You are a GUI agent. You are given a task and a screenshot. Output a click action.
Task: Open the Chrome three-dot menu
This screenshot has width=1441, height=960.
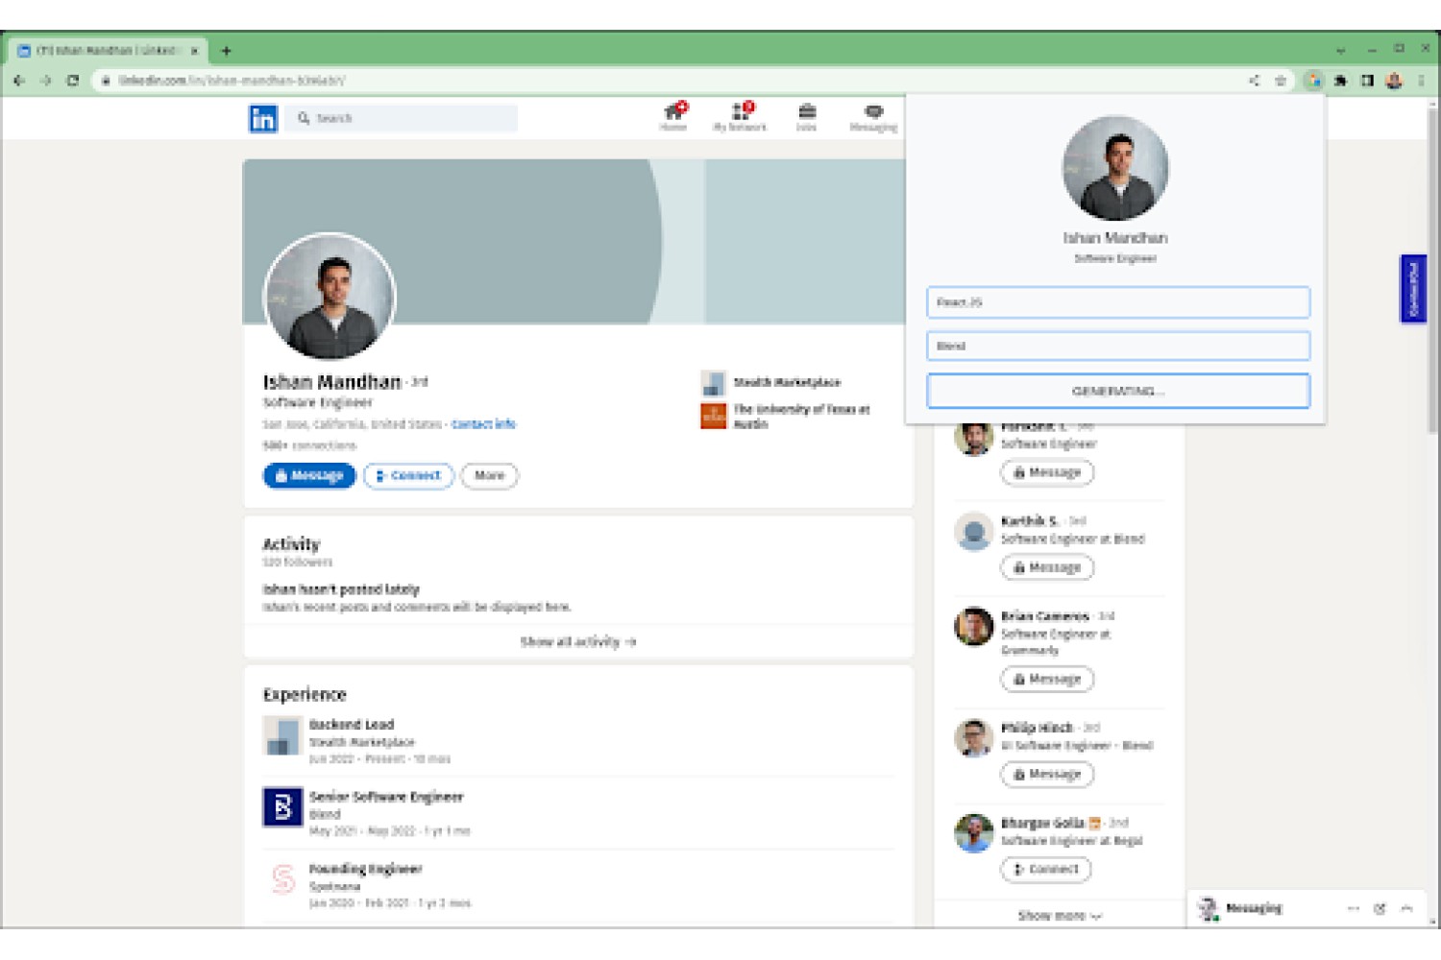point(1422,81)
